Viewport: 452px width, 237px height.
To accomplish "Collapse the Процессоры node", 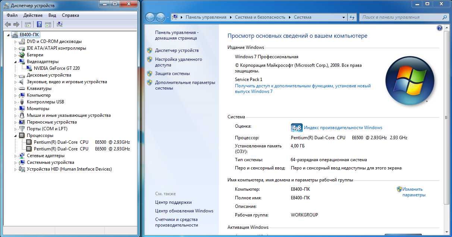I will click(x=16, y=135).
